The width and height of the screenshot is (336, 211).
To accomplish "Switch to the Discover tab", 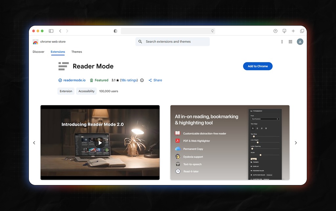I will coord(38,52).
